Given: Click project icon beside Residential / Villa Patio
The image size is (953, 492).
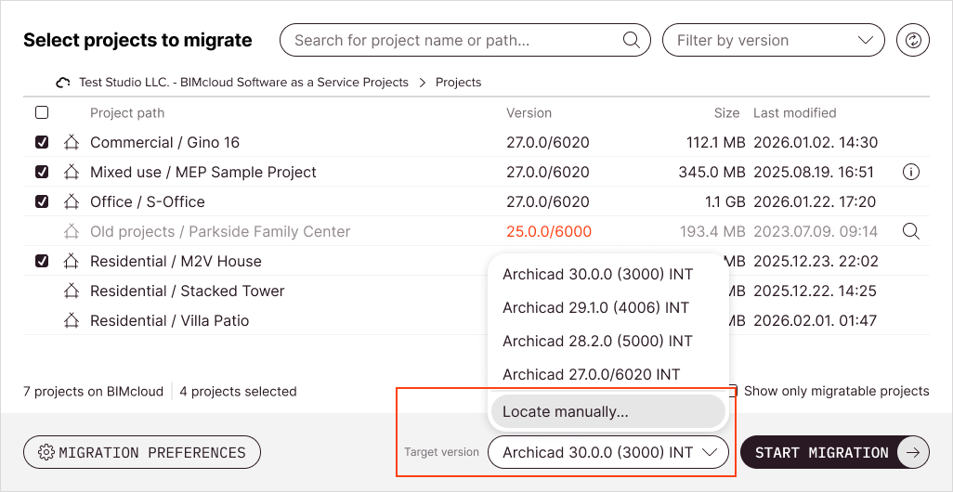Looking at the screenshot, I should point(72,320).
